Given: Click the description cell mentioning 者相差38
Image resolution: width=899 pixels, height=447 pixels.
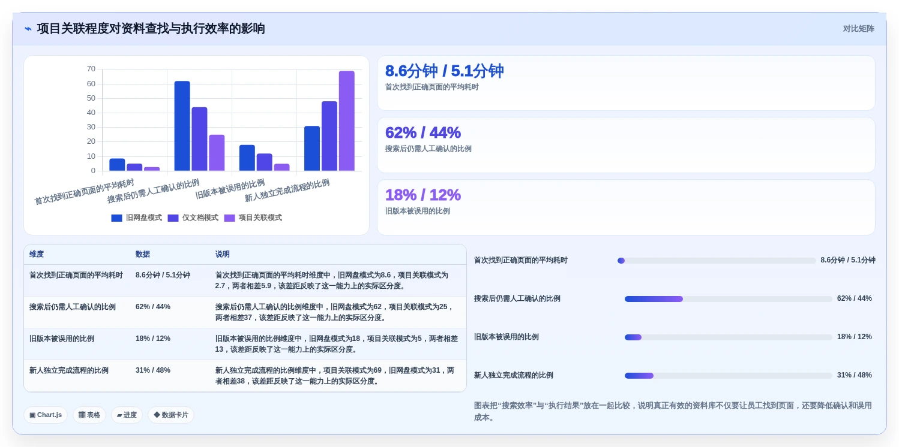Looking at the screenshot, I should [338, 376].
